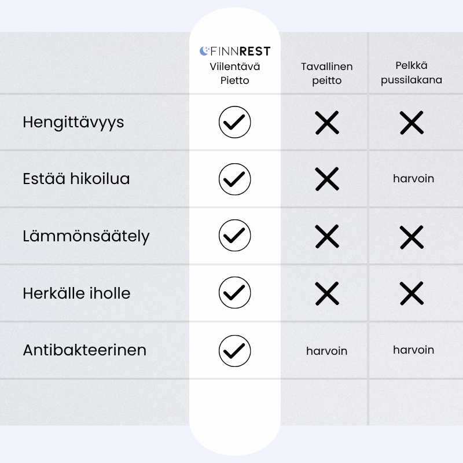Click the Herkälle iholle checkmark circle
The image size is (463, 463).
point(235,293)
